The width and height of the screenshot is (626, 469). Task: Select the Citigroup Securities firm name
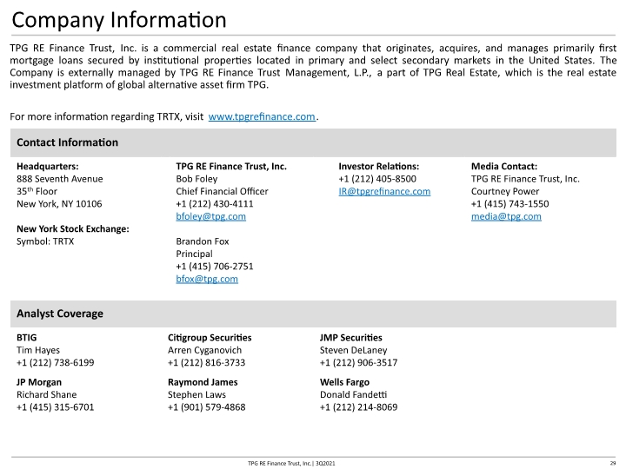[x=210, y=338]
